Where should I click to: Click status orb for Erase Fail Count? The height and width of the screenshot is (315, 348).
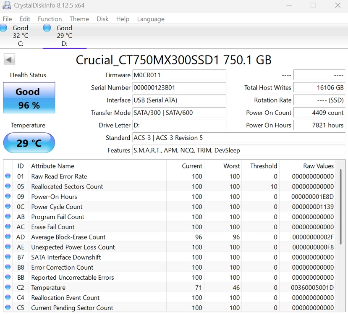[x=8, y=226]
